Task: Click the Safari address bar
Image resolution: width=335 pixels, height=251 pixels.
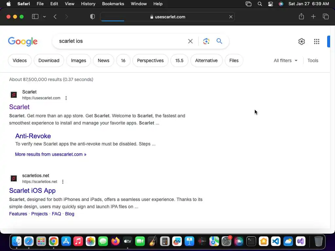Action: pyautogui.click(x=167, y=17)
